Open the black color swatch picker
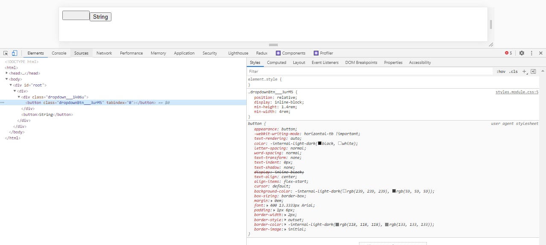This screenshot has width=546, height=245. click(x=320, y=144)
